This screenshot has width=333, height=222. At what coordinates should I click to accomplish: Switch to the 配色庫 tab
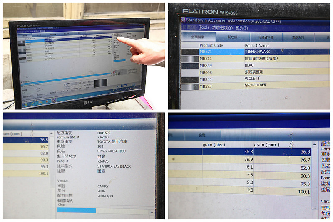(233, 37)
